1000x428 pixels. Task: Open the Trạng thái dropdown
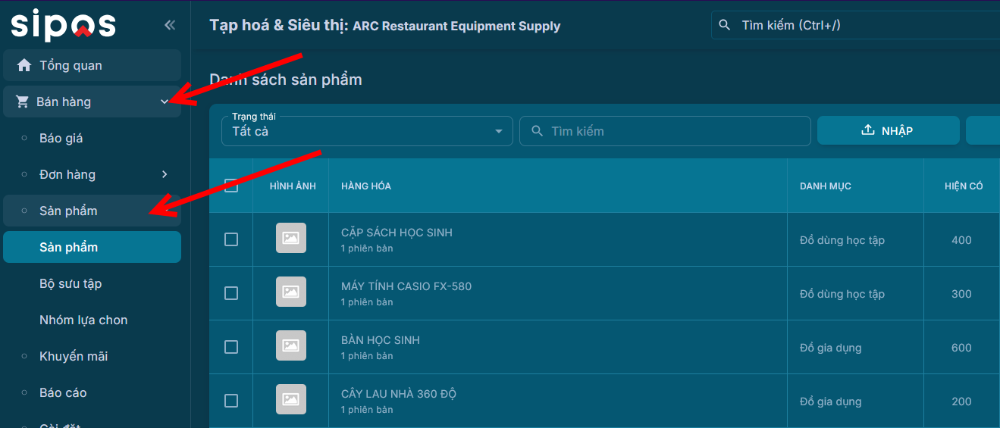click(367, 131)
